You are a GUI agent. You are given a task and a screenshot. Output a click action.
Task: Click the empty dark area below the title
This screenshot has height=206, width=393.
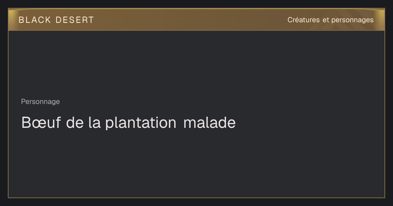point(196,163)
